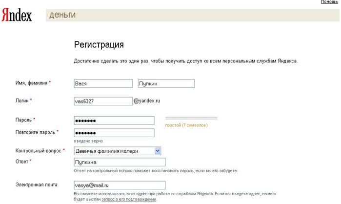Click the Повторите пароль label
Image resolution: width=341 pixels, height=204 pixels.
[x=35, y=132]
